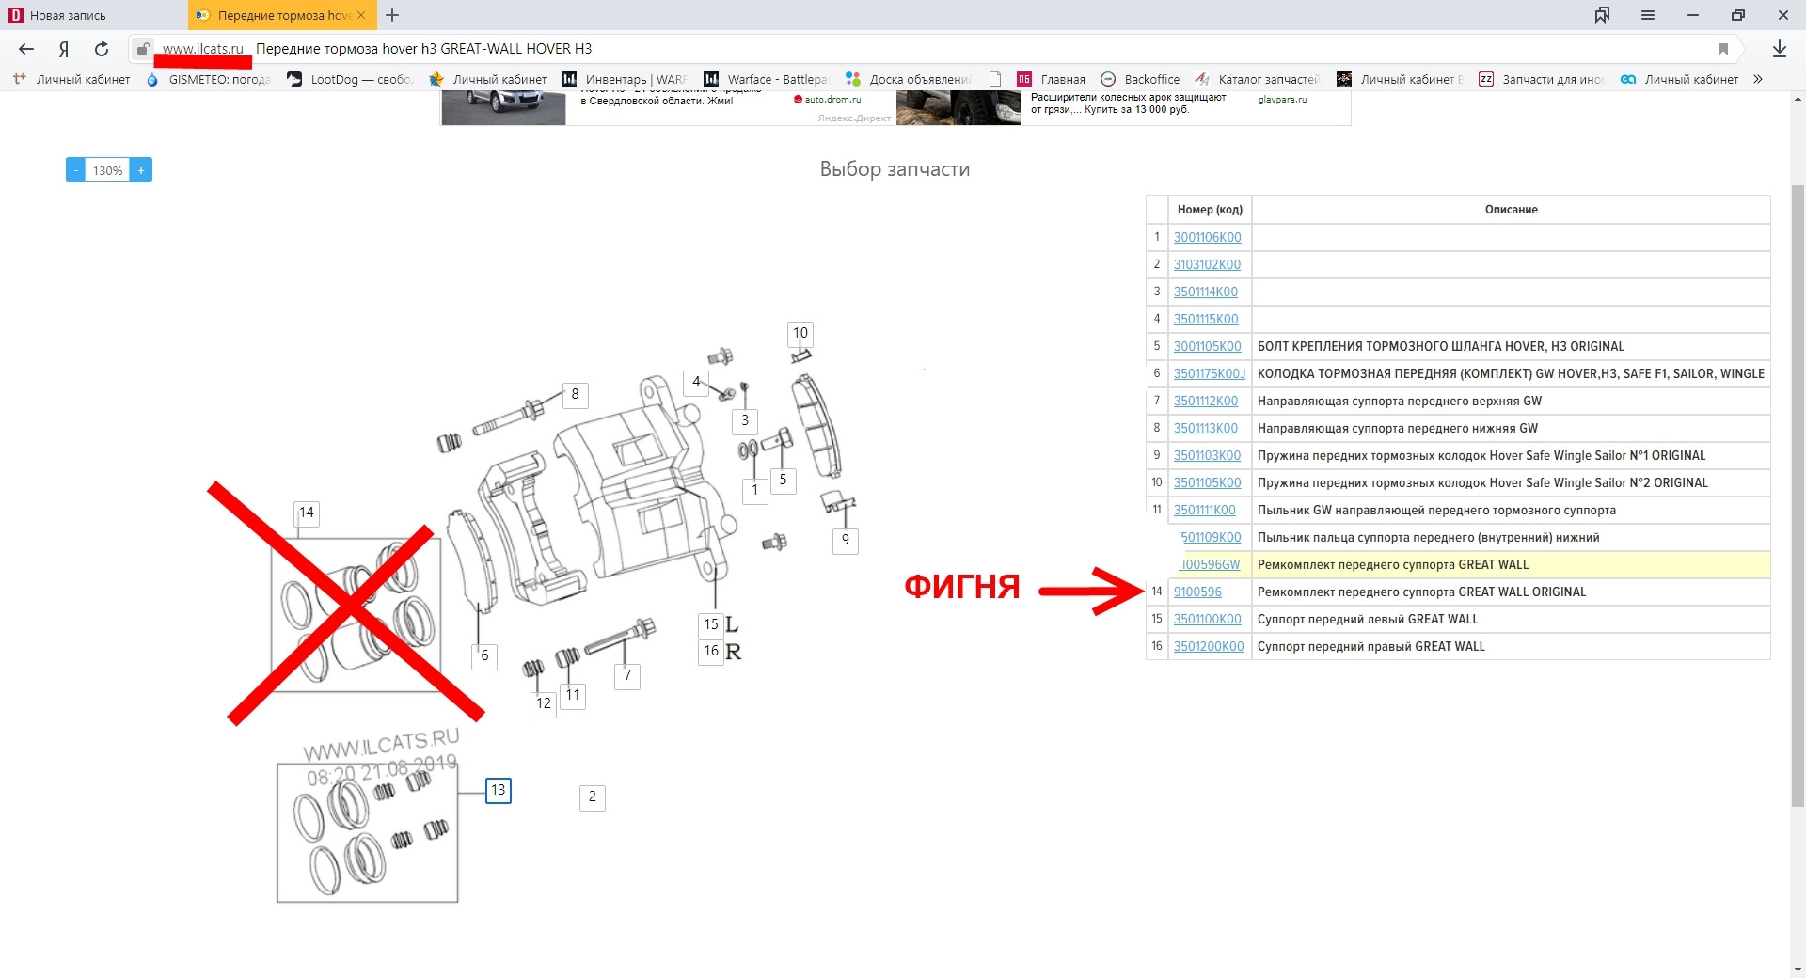Screen dimensions: 1806x978
Task: Click the 'Номер (код)' column header
Action: [x=1210, y=210]
